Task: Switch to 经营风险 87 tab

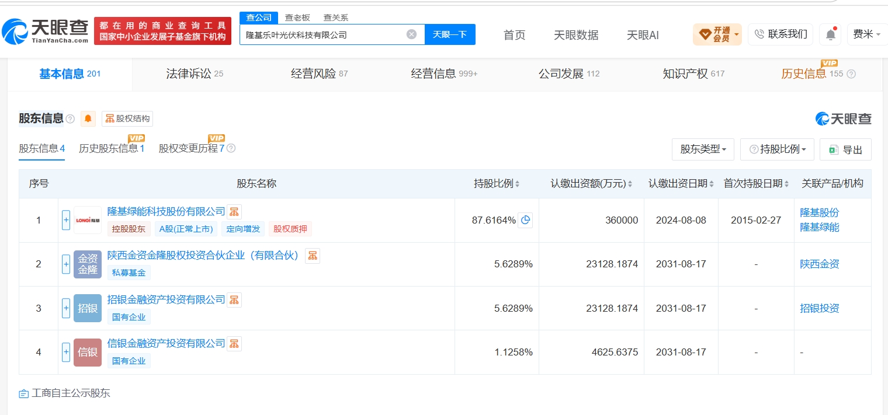Action: point(320,74)
